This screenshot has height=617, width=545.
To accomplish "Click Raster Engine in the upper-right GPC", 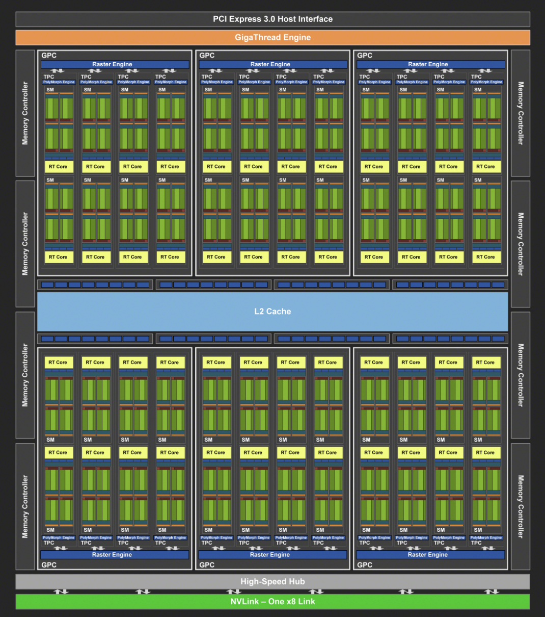I will (431, 64).
